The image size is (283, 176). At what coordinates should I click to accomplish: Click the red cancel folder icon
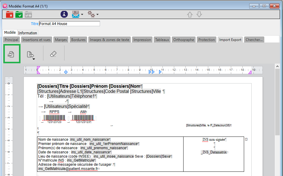click(9, 14)
